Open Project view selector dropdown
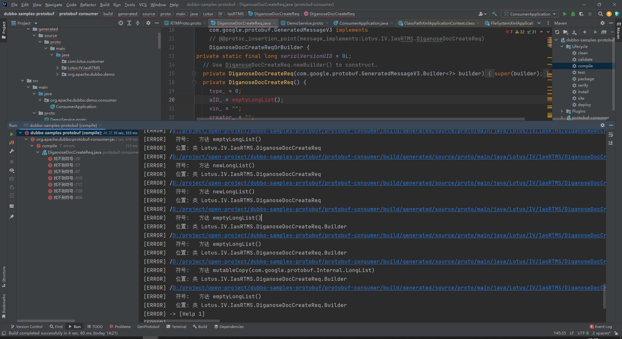Screen dimensions: 622x339 pyautogui.click(x=24, y=23)
